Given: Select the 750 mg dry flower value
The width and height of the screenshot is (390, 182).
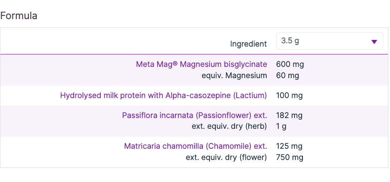Looking at the screenshot, I should [290, 157].
